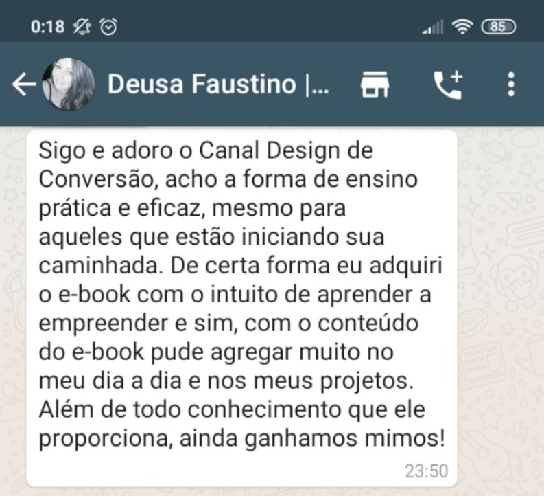
Task: Select the message beginning "Sigo e adoro"
Action: click(242, 308)
